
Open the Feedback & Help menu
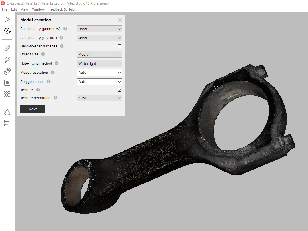pos(61,9)
